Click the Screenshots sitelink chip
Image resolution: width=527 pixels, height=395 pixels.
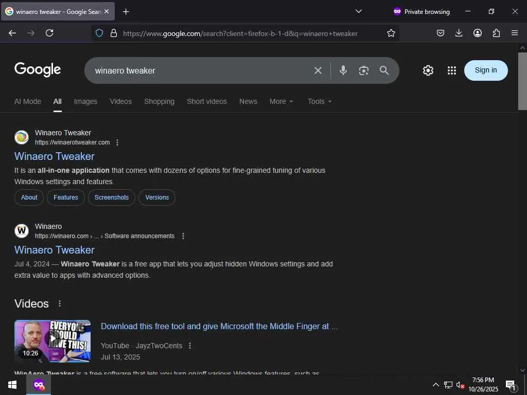[112, 197]
